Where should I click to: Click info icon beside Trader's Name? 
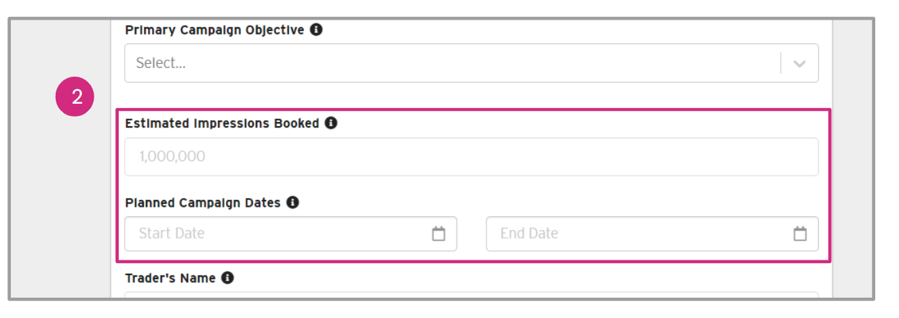227,278
